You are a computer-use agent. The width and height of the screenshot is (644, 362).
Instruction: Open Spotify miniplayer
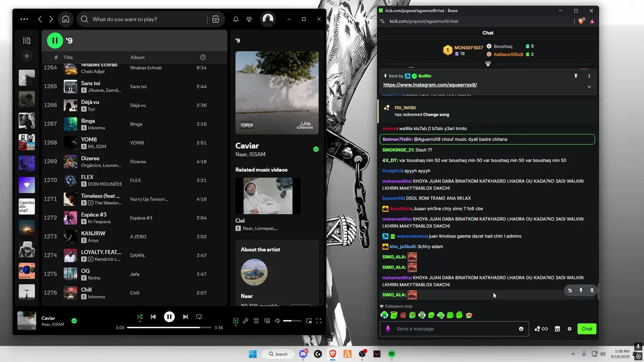309,321
